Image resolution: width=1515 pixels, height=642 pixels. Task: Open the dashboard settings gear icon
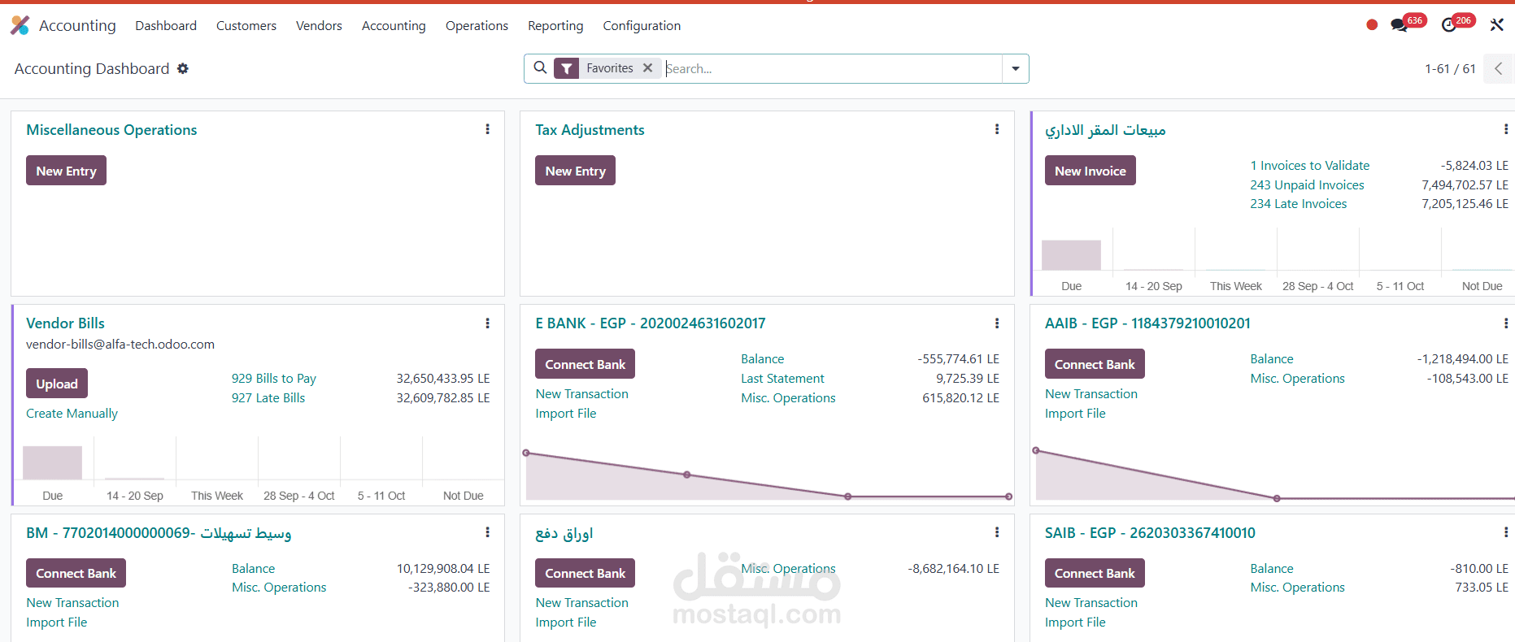tap(183, 69)
